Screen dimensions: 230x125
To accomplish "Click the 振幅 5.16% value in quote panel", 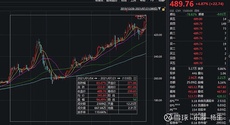I will tap(222, 83).
